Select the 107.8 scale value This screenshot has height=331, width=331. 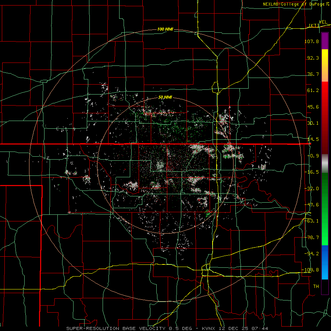tap(312, 41)
